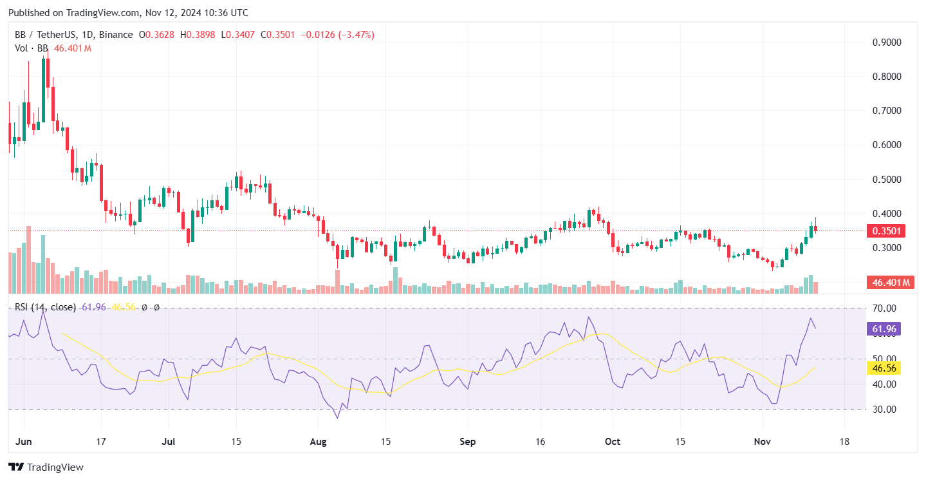926x481 pixels.
Task: Click the Oct label on time axis
Action: click(x=613, y=442)
